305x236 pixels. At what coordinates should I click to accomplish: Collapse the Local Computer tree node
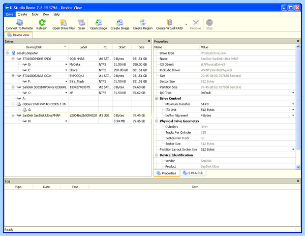pyautogui.click(x=8, y=53)
